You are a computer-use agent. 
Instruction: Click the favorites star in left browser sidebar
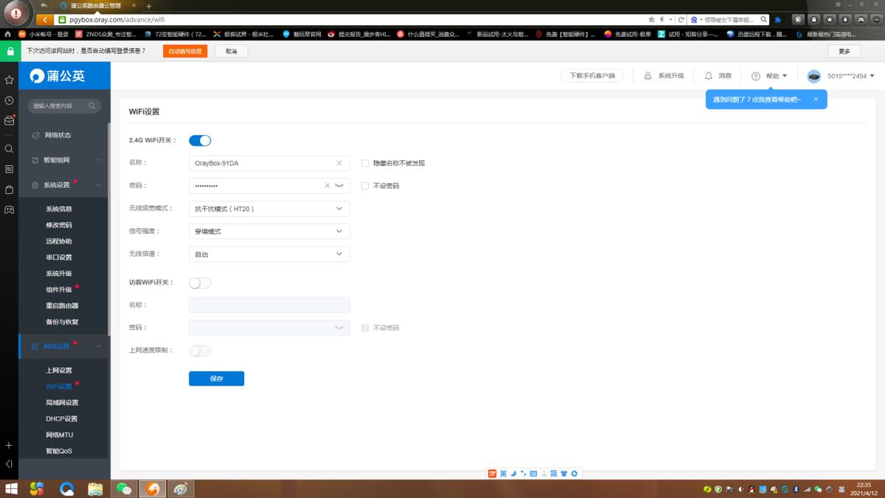tap(9, 80)
